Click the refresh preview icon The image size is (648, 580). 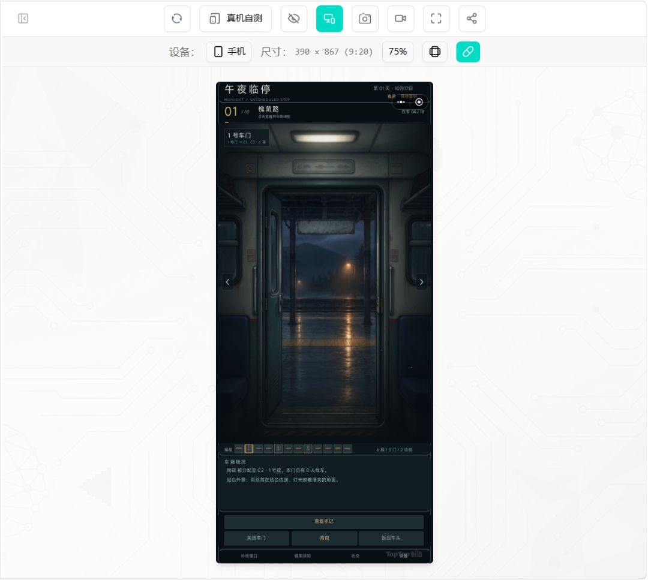[x=177, y=19]
